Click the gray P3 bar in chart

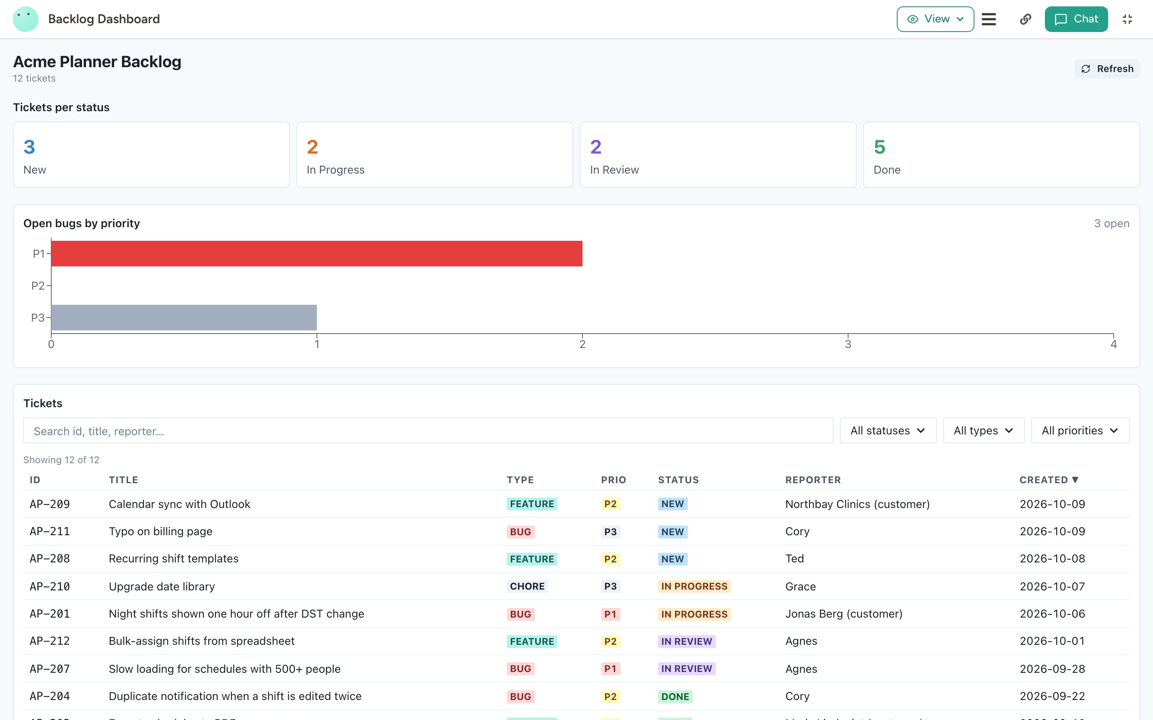(x=184, y=317)
